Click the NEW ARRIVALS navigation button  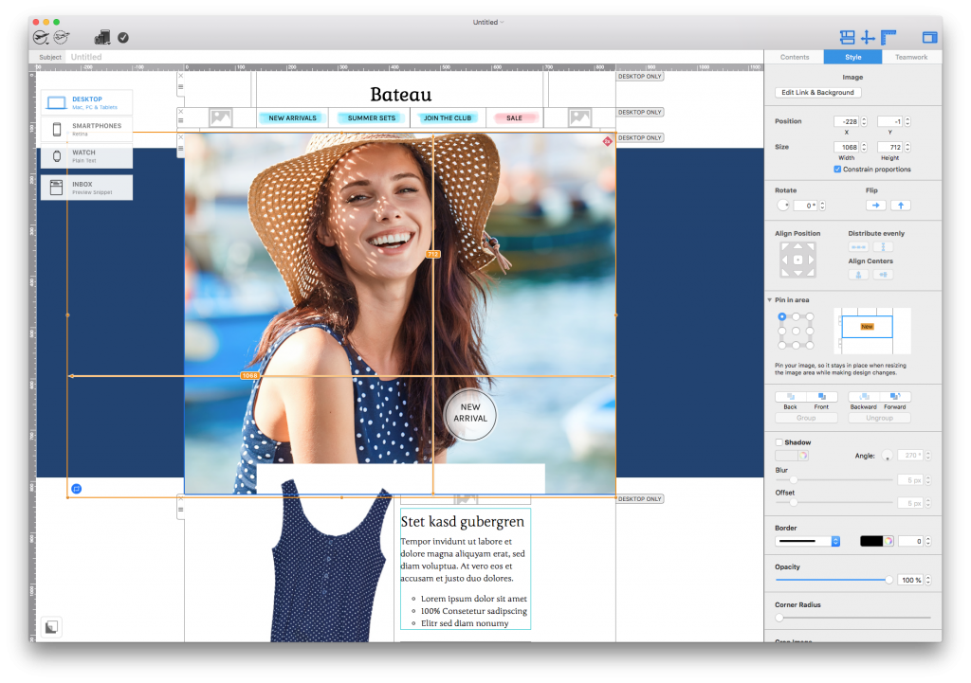pyautogui.click(x=292, y=117)
